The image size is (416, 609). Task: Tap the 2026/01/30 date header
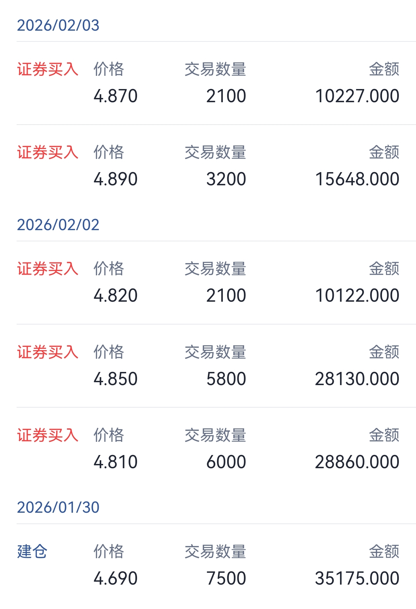tap(58, 508)
